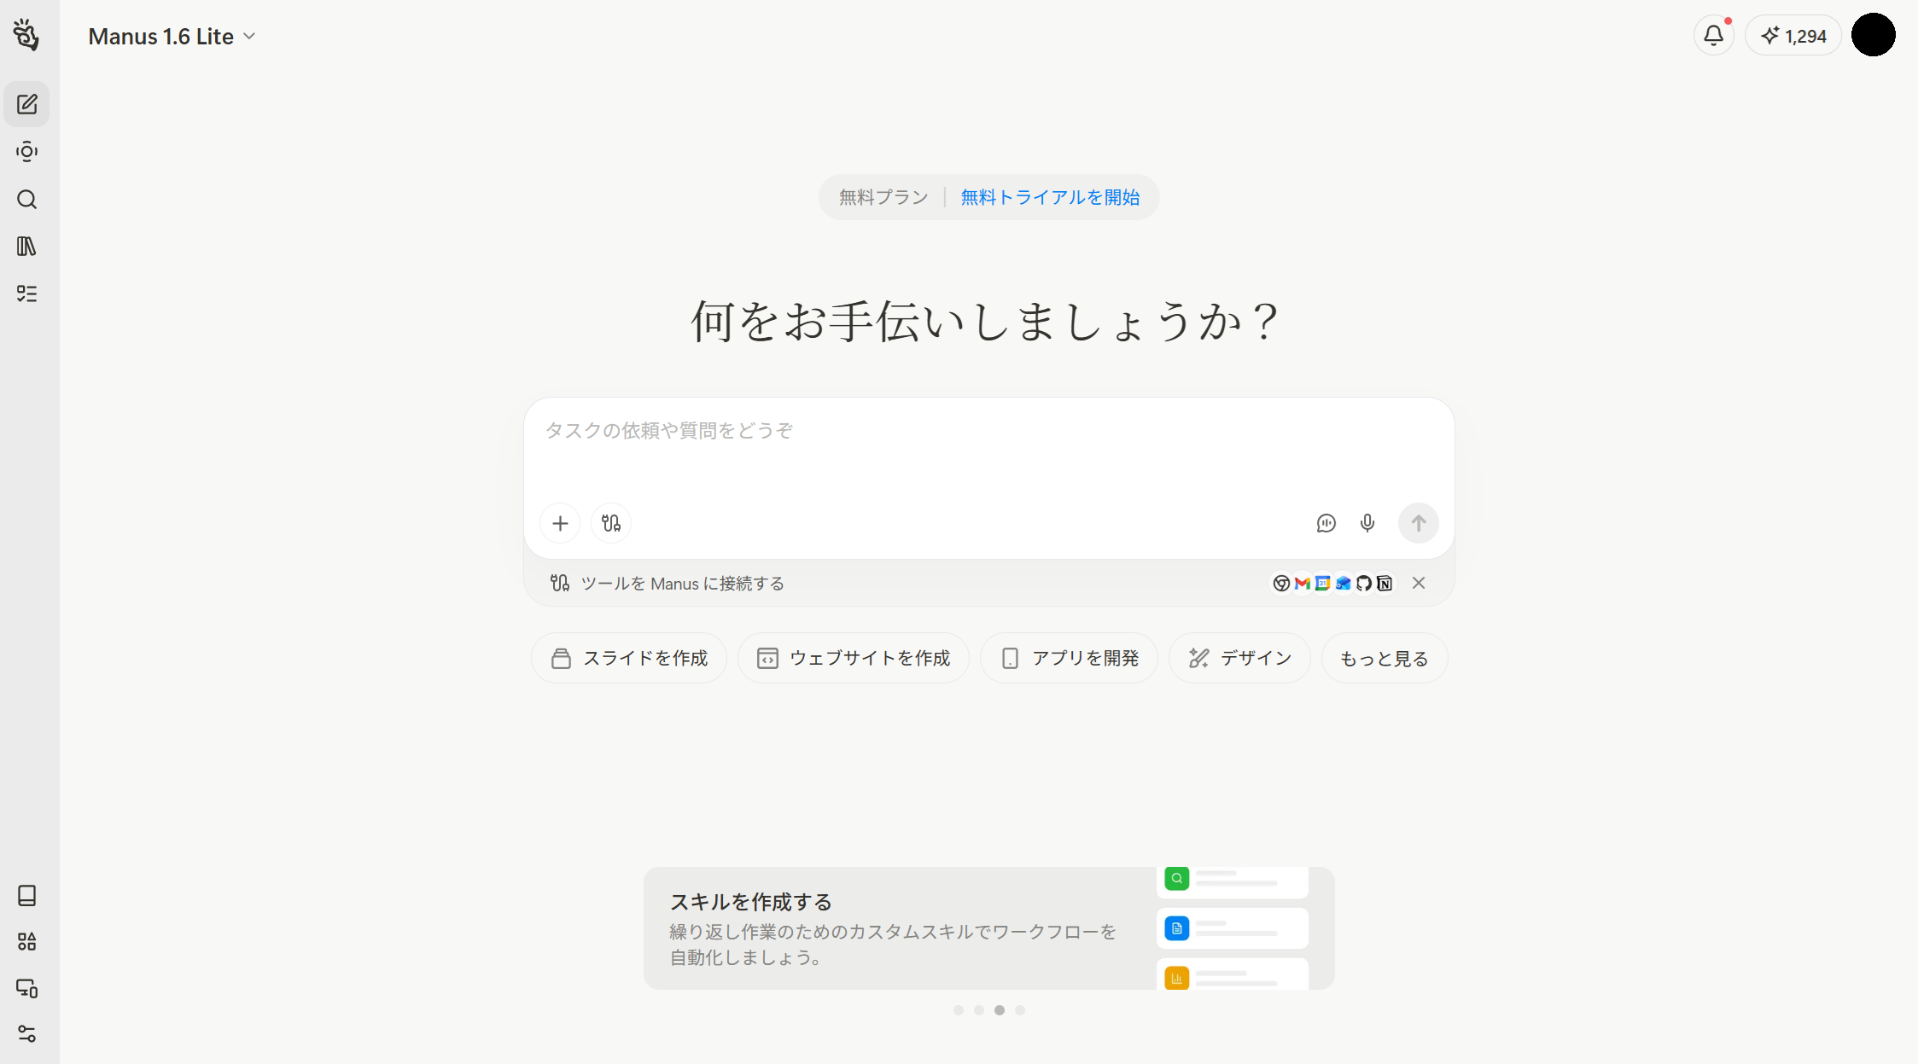Click into the task request text field
The height and width of the screenshot is (1064, 1918).
pyautogui.click(x=988, y=452)
